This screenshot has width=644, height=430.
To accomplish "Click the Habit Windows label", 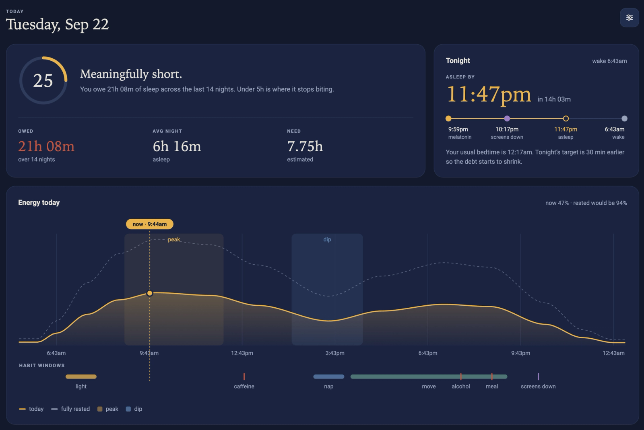I will [42, 366].
